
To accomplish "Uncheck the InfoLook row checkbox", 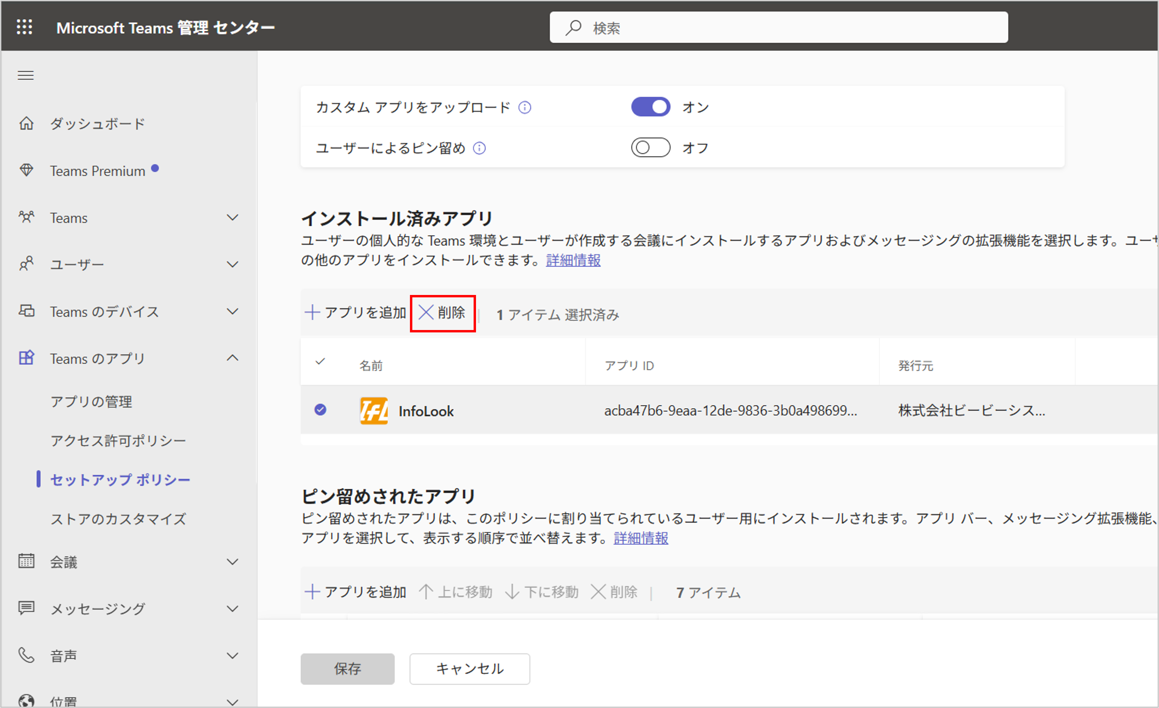I will (x=320, y=410).
